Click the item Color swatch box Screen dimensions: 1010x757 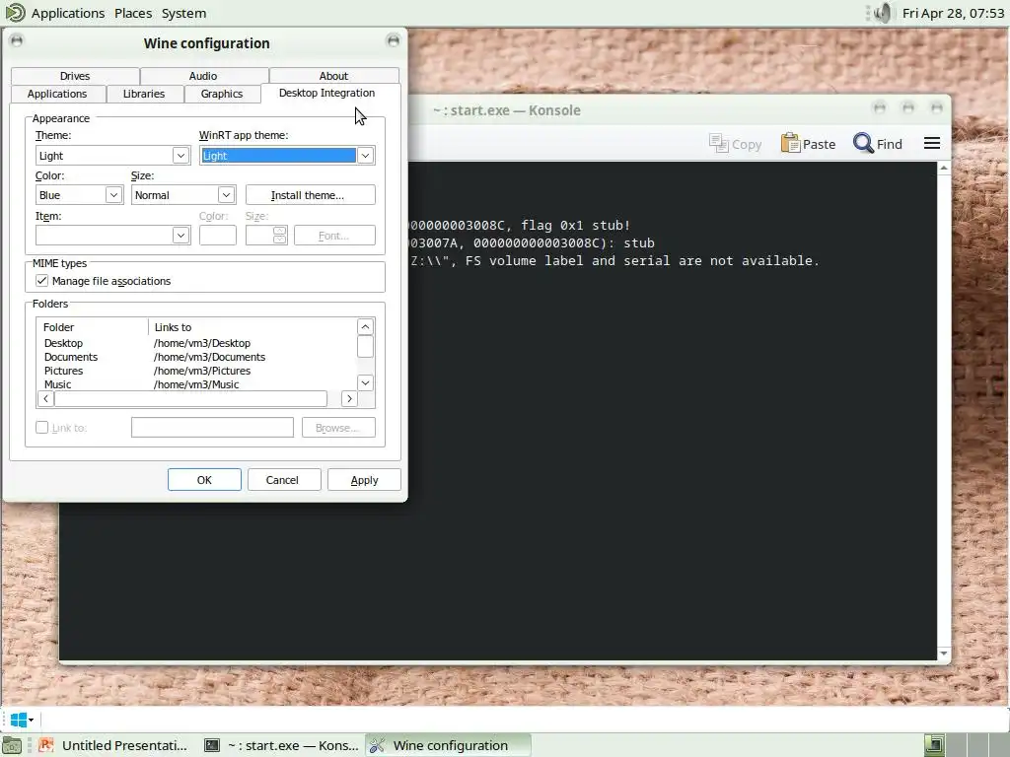point(218,236)
